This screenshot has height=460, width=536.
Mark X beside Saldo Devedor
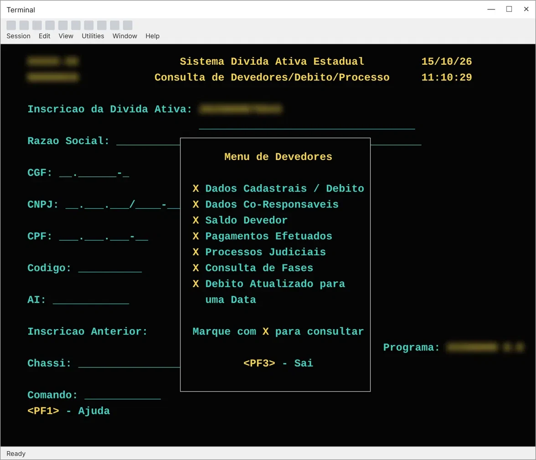tap(196, 220)
